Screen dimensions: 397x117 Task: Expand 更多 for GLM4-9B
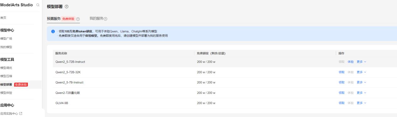[x=361, y=103]
